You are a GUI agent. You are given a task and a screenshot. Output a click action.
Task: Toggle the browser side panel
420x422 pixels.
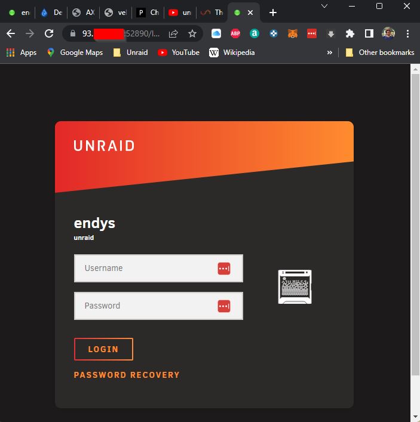(369, 33)
